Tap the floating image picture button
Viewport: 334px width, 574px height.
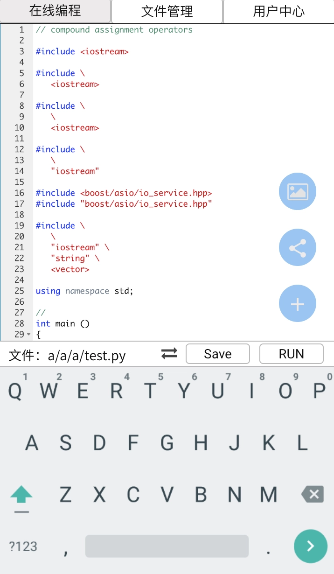tap(297, 191)
